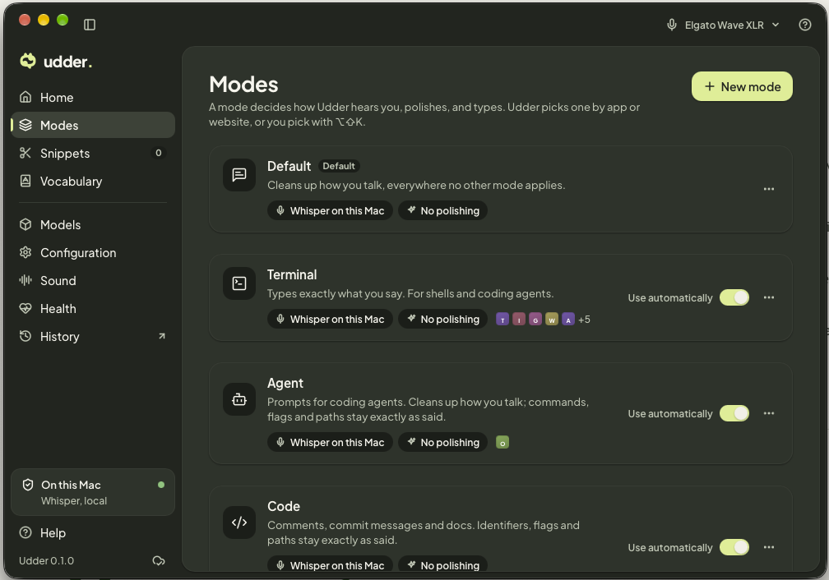Image resolution: width=829 pixels, height=580 pixels.
Task: Click the Default mode chat icon
Action: click(x=239, y=175)
